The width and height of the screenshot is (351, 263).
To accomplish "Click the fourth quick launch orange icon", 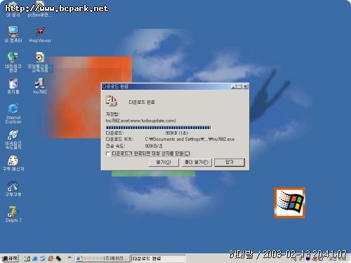I will pos(51,259).
